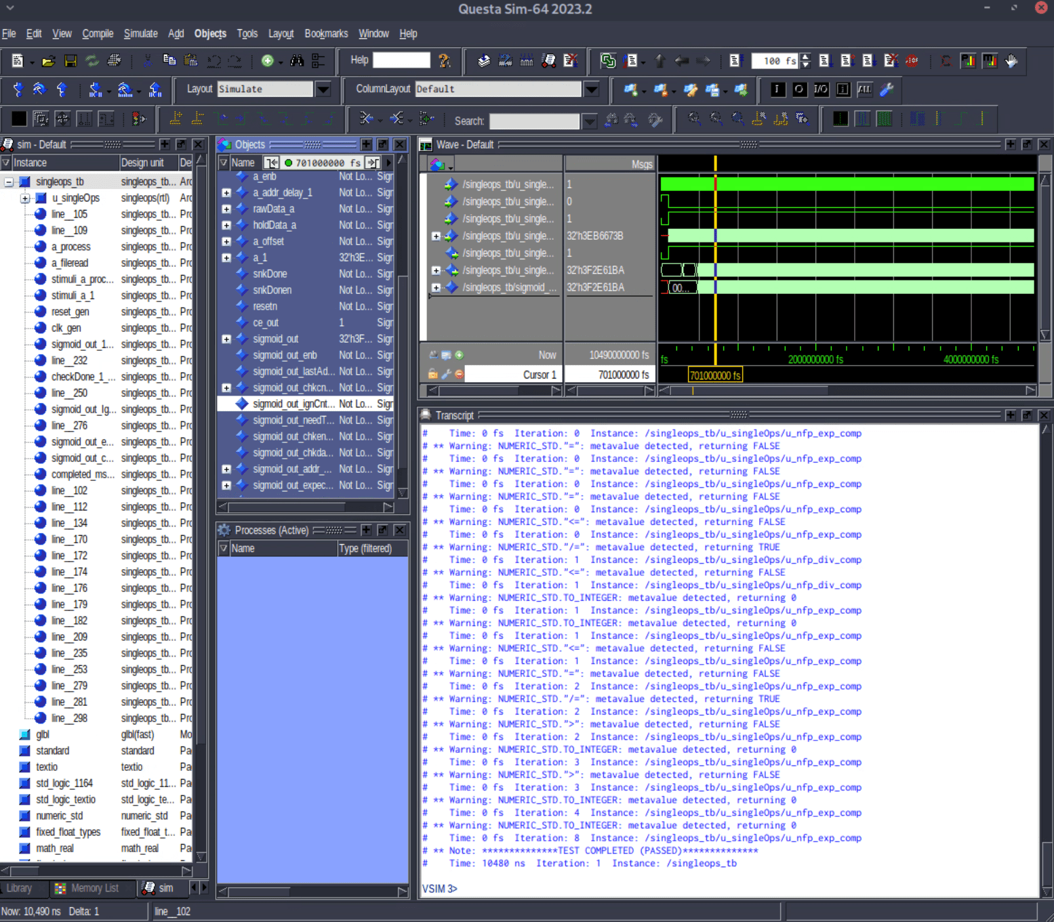
Task: Toggle the I/O signal filter button
Action: point(820,89)
